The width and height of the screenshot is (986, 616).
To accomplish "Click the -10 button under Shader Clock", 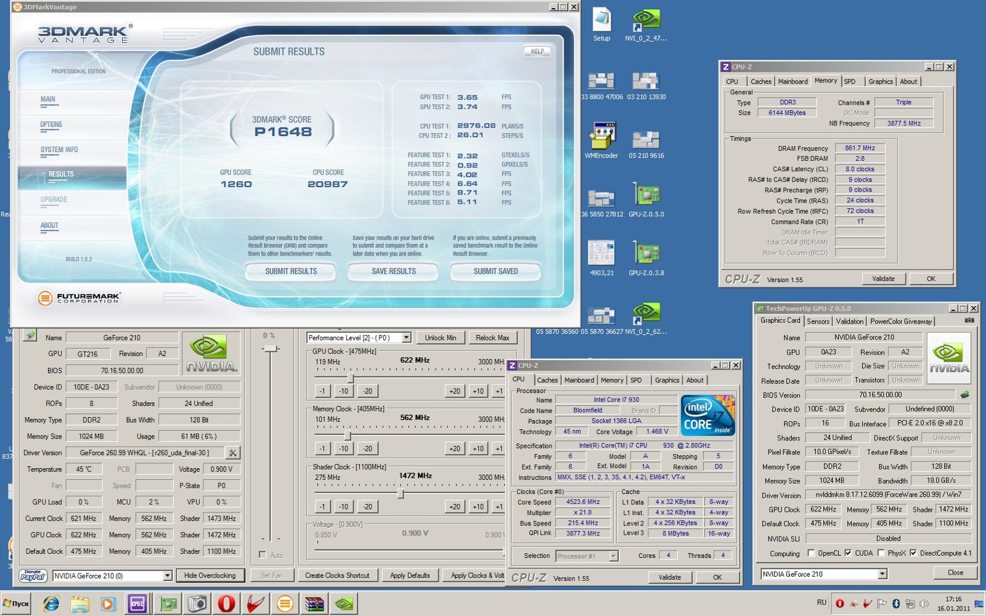I will 343,506.
